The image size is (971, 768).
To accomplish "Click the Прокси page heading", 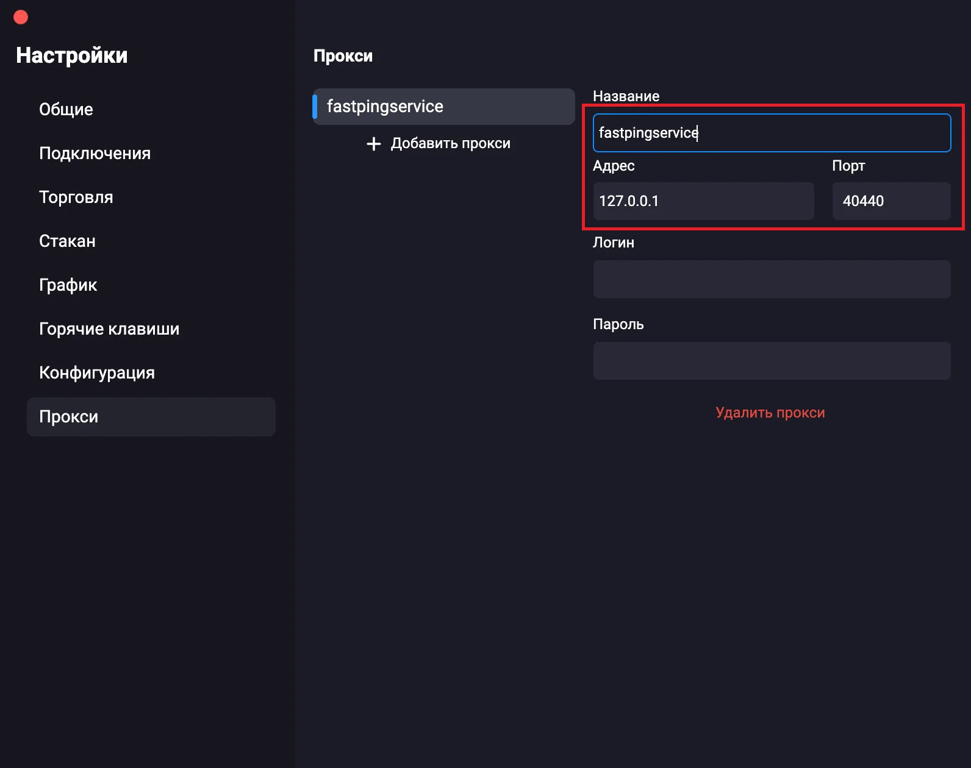I will (x=343, y=56).
